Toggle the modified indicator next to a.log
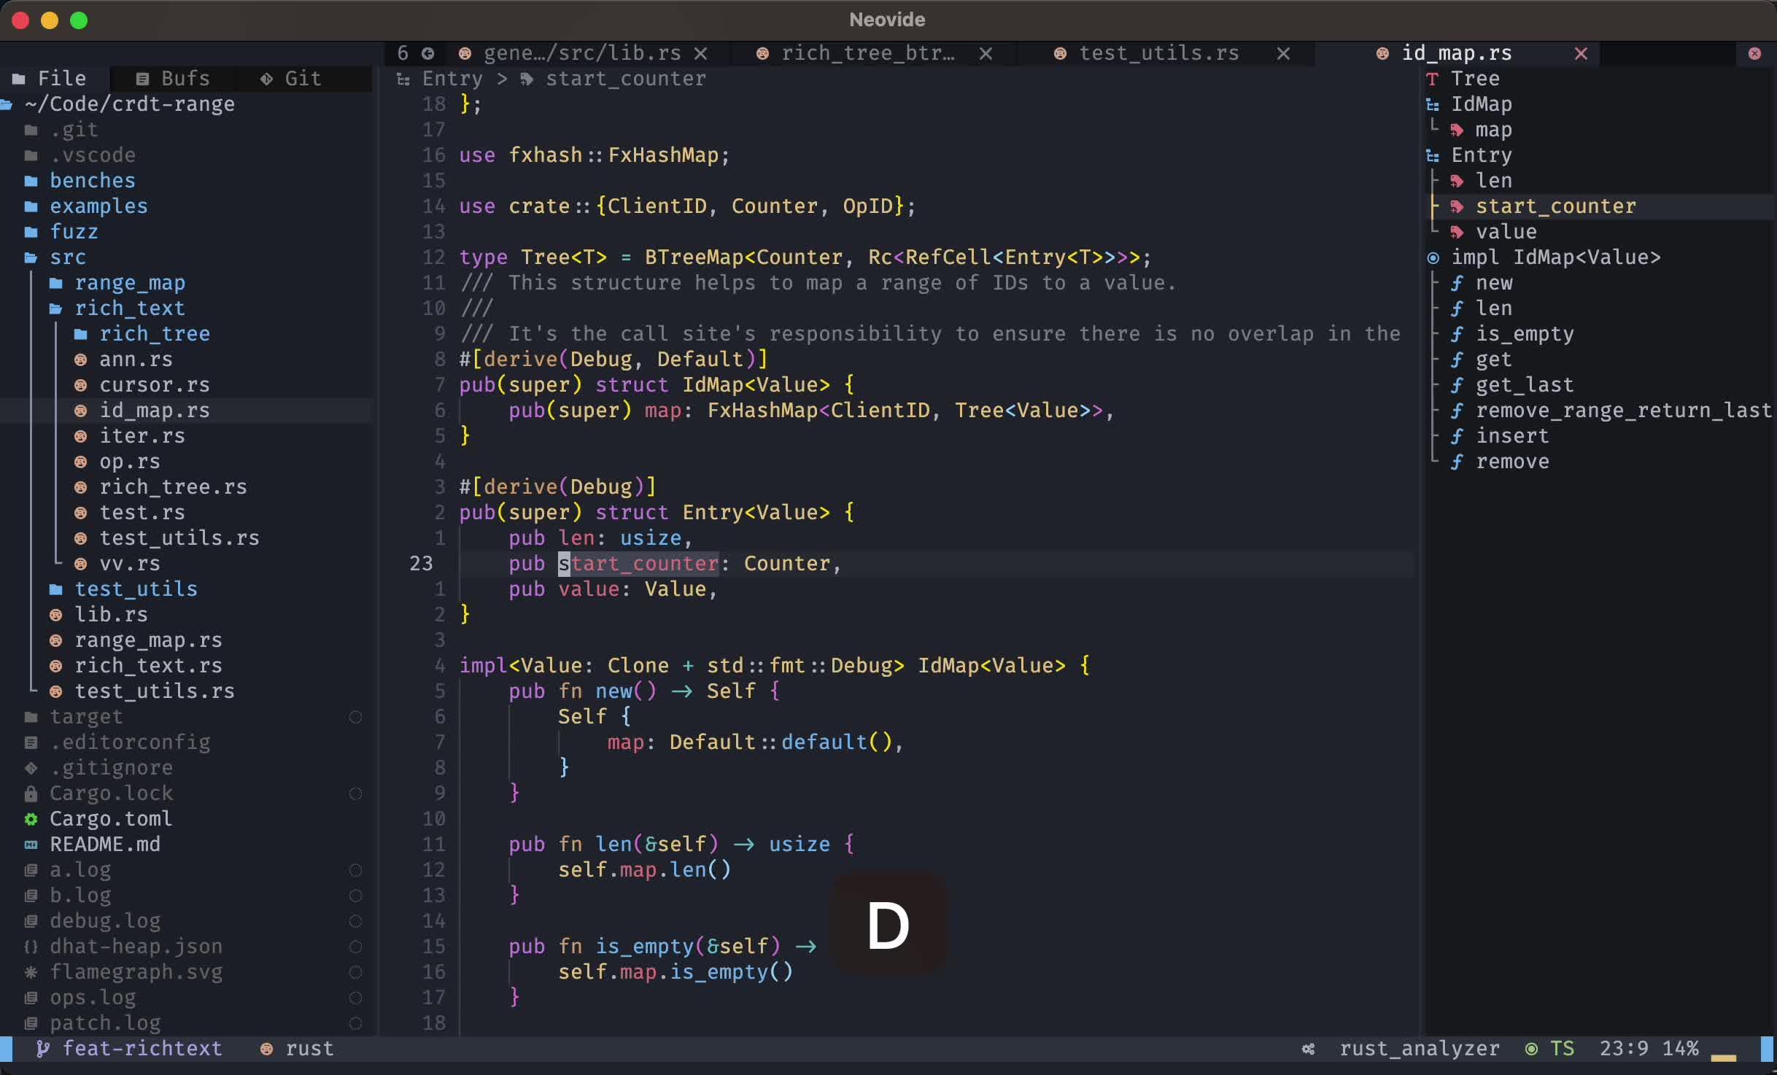This screenshot has height=1075, width=1777. click(x=355, y=871)
